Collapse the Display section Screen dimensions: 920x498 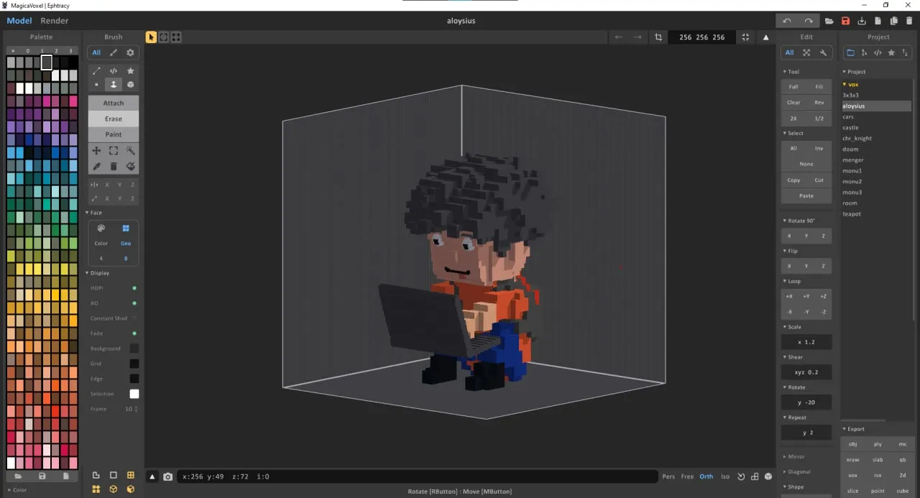point(88,273)
